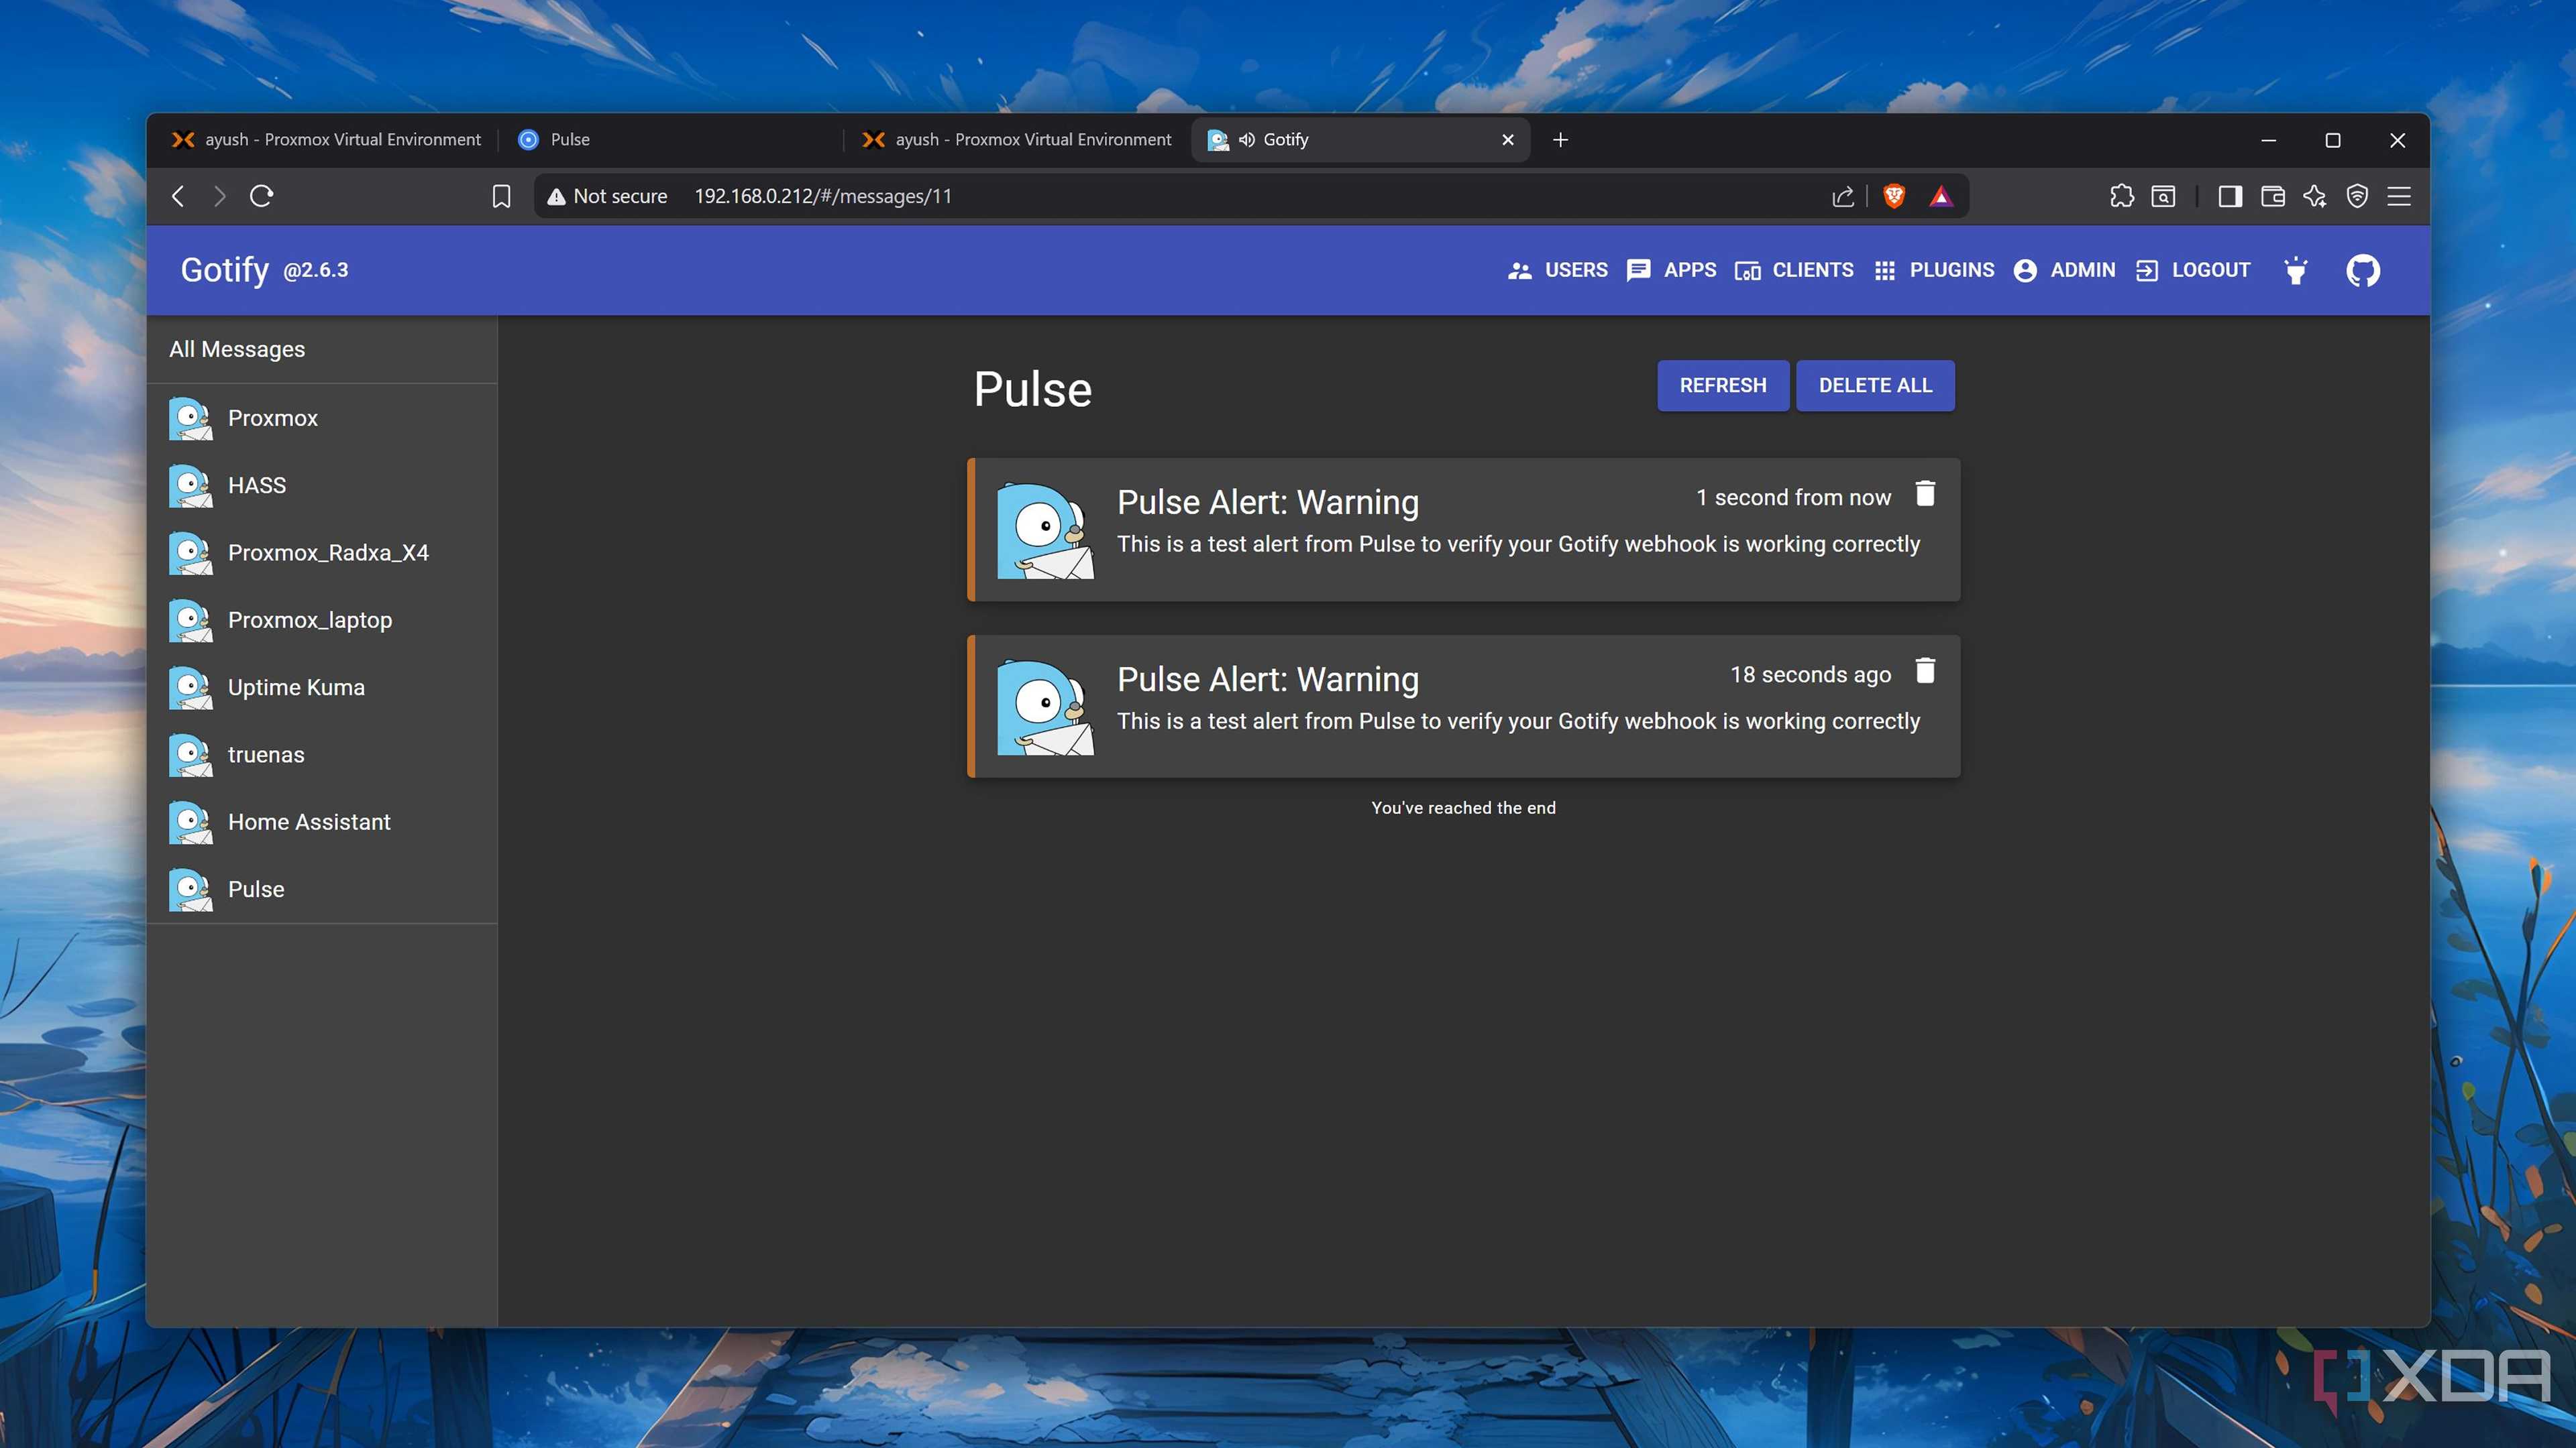Go back to the previous page

click(x=178, y=196)
